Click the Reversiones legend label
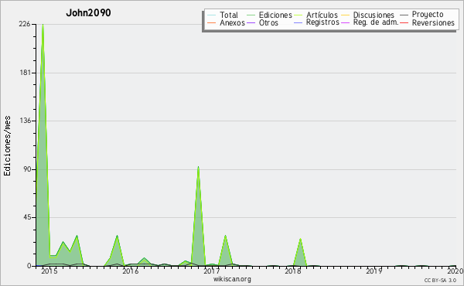 (x=433, y=22)
